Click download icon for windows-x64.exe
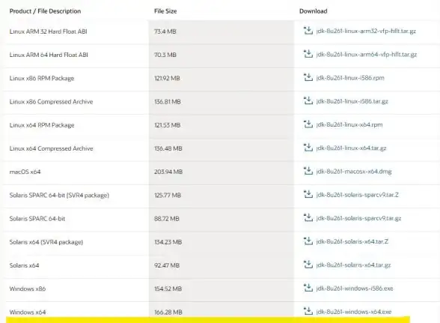 coord(308,311)
